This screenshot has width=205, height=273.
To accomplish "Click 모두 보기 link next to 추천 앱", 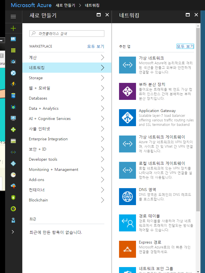I will coord(185,46).
